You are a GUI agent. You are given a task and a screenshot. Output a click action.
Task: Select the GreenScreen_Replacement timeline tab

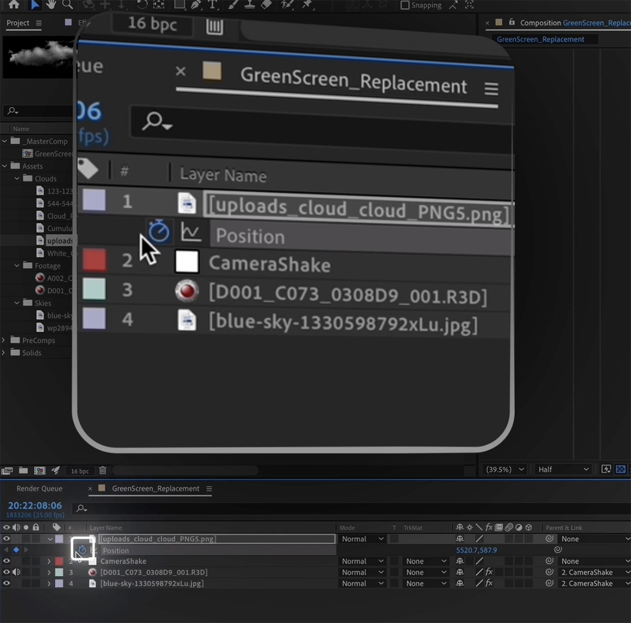coord(156,488)
